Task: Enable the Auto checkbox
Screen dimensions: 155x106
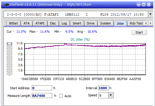Action: 61,96
